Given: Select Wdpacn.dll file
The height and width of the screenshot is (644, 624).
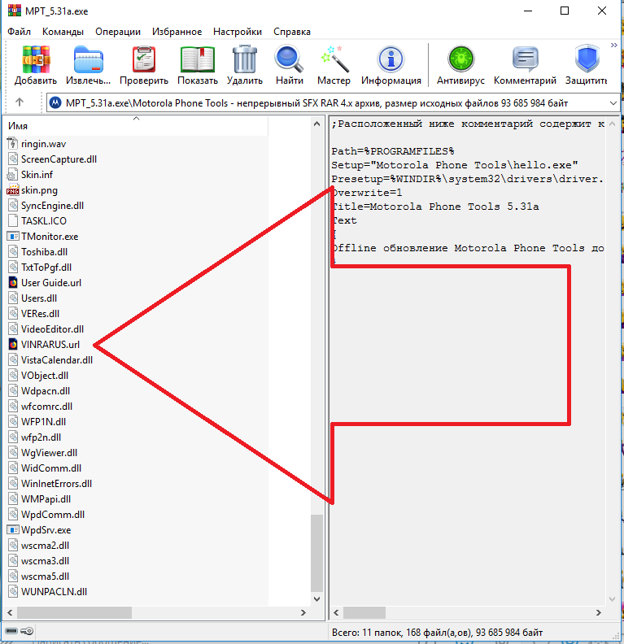Looking at the screenshot, I should pyautogui.click(x=46, y=391).
